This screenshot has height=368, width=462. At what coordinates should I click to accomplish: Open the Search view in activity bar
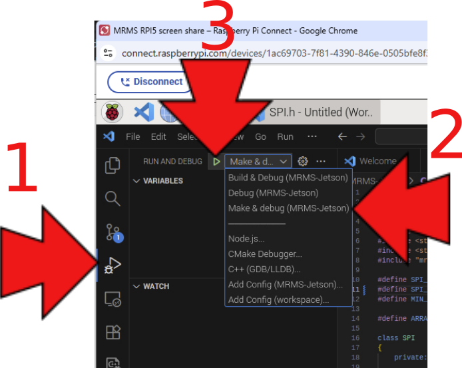(113, 198)
